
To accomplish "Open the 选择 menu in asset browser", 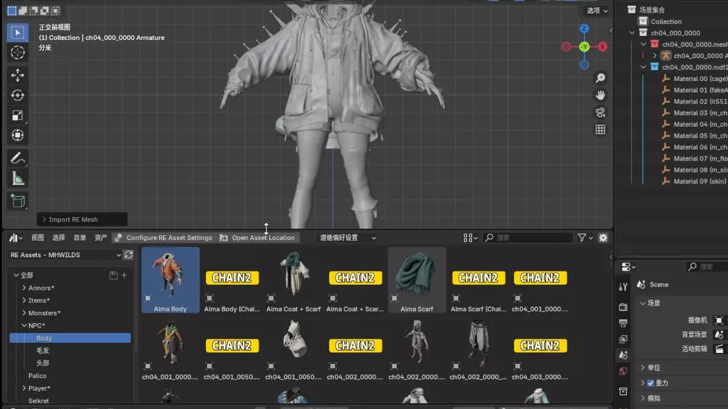I will (x=58, y=238).
